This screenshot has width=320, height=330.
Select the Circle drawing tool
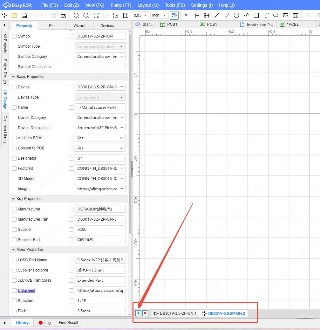[x=236, y=15]
